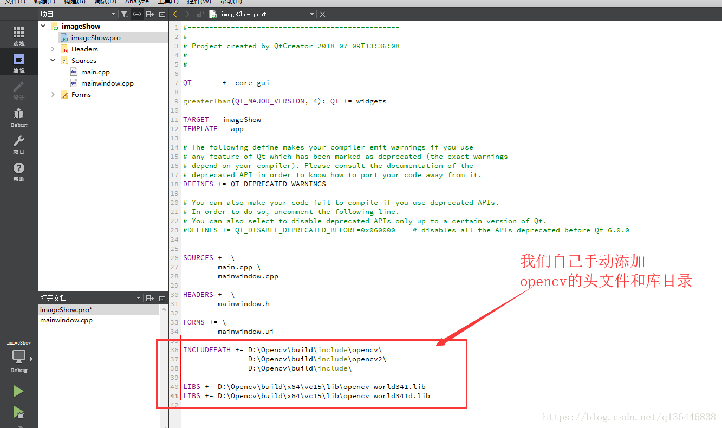722x428 pixels.
Task: Split the Open Documents (打开文档) panel
Action: click(150, 298)
